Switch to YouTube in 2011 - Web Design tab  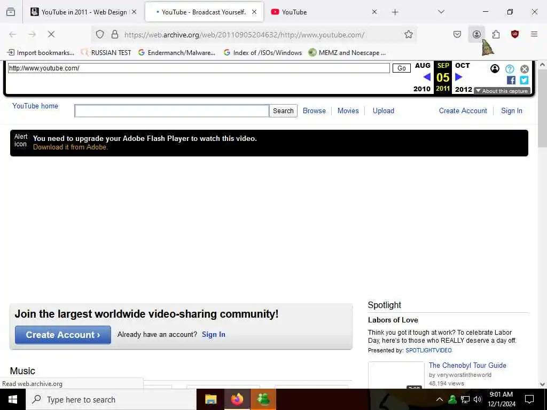pyautogui.click(x=84, y=12)
